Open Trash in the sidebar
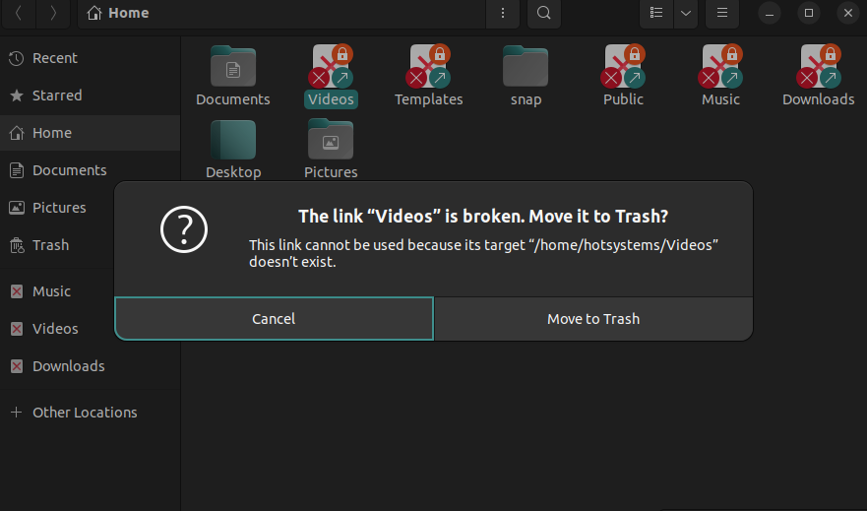867x511 pixels. (57, 245)
